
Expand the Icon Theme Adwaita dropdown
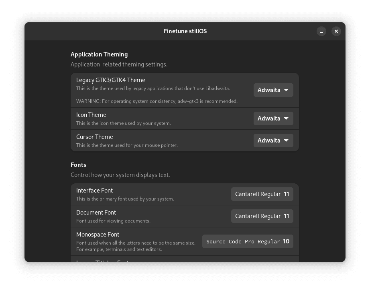[273, 118]
